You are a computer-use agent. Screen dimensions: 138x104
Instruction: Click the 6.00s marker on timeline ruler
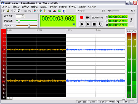[x=99, y=30]
